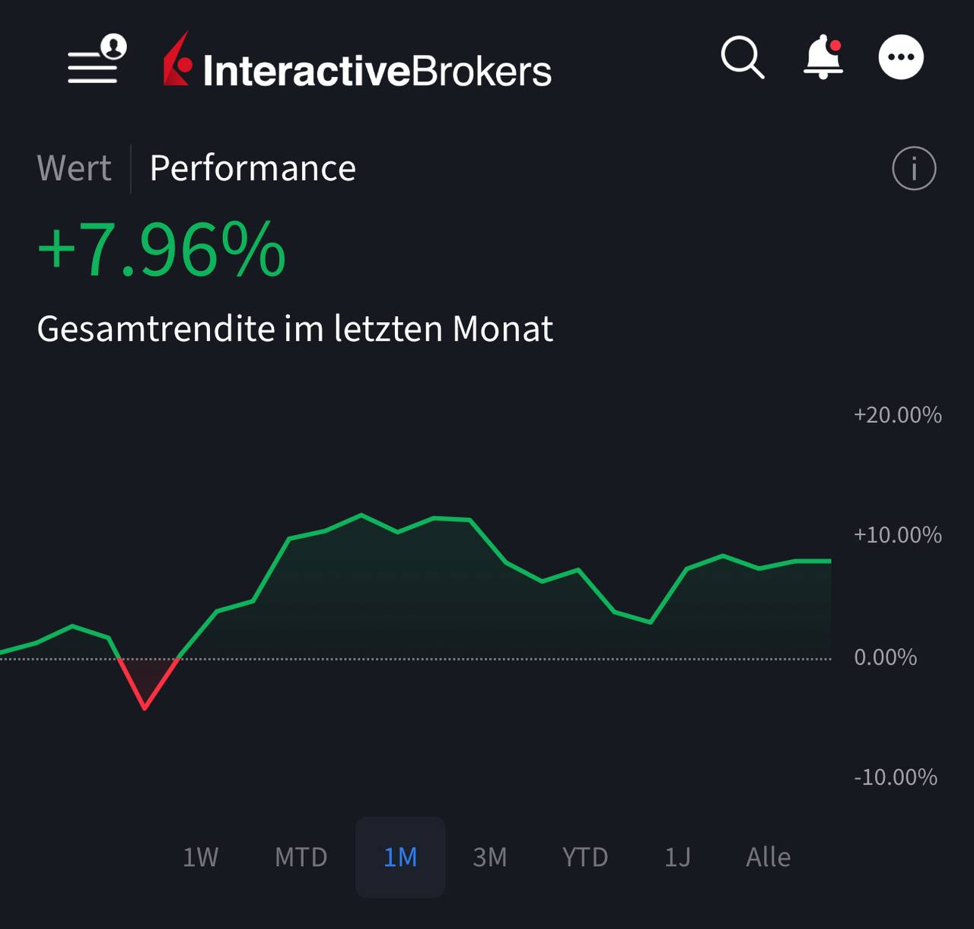Select the 1W time range
Viewport: 974px width, 929px height.
tap(200, 857)
